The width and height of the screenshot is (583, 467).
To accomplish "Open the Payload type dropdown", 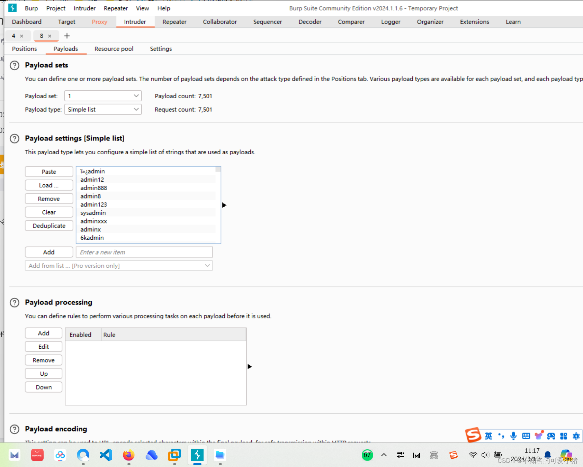I will [103, 109].
